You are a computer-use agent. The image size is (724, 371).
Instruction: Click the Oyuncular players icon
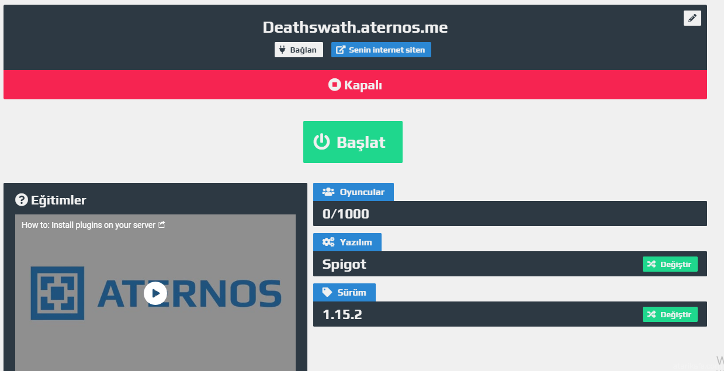tap(328, 192)
